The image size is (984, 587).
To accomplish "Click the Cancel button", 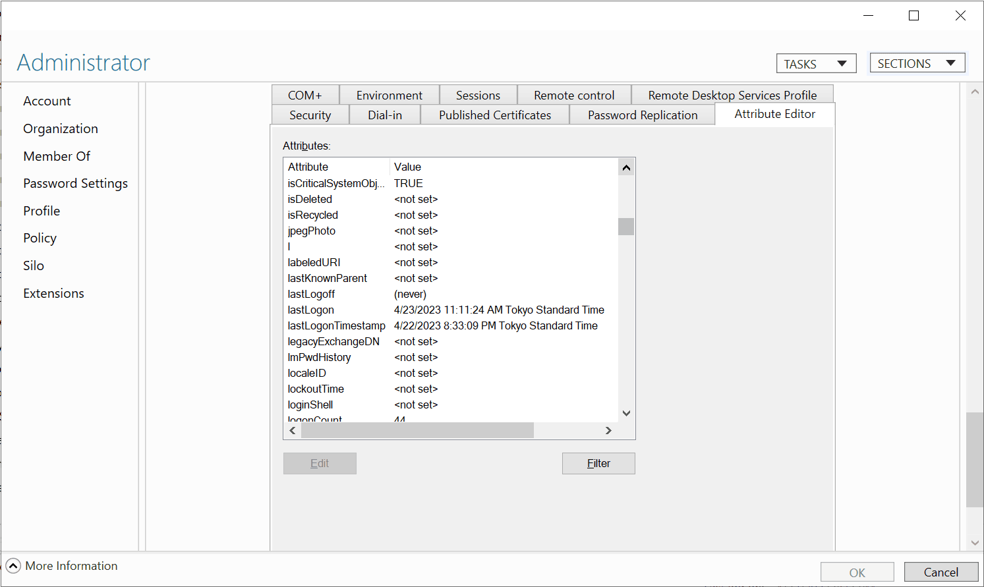I will (941, 572).
